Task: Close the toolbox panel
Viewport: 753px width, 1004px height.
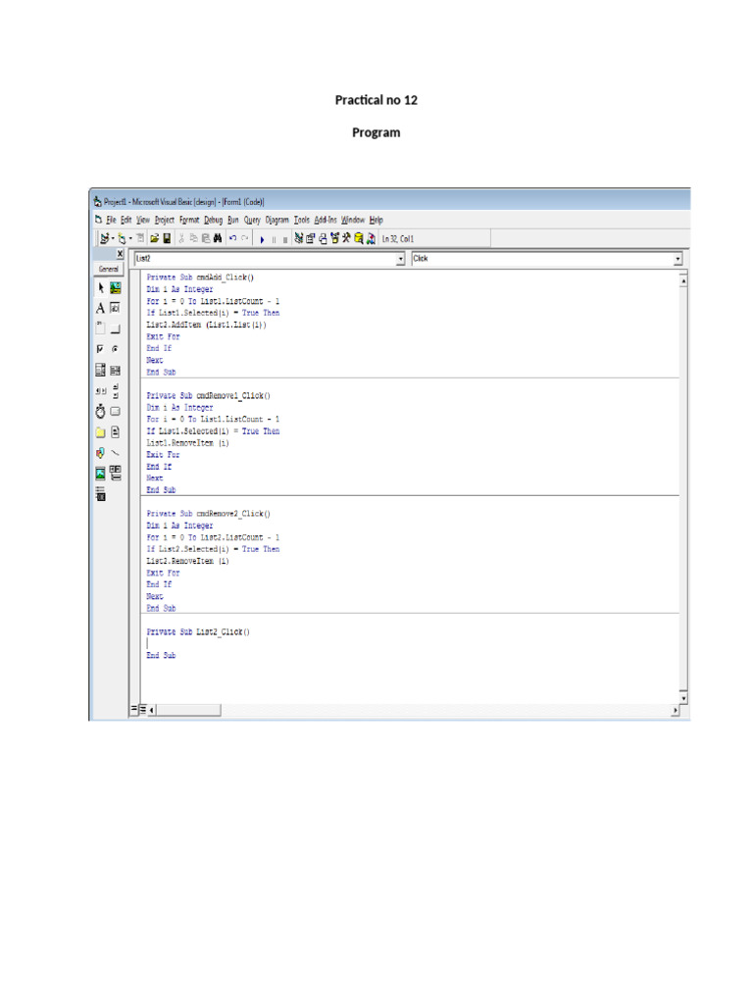Action: 121,254
